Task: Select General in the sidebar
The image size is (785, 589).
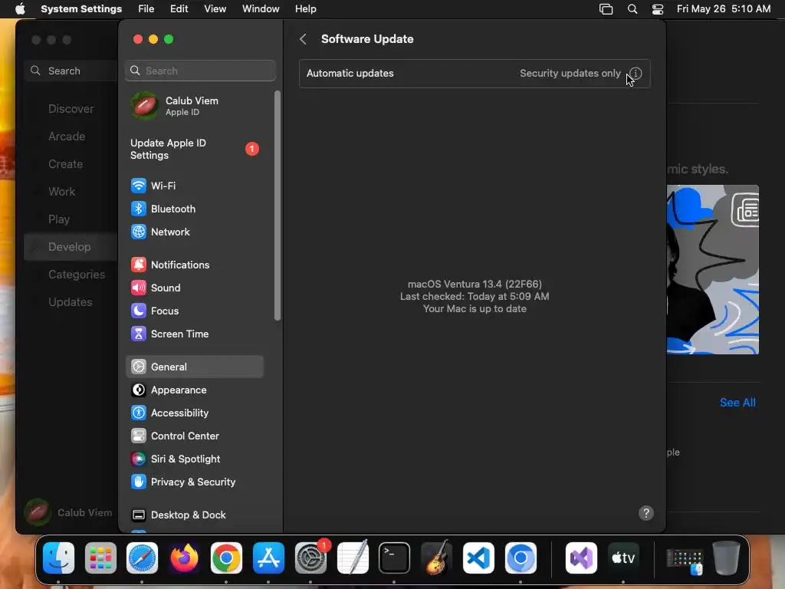Action: coord(195,367)
